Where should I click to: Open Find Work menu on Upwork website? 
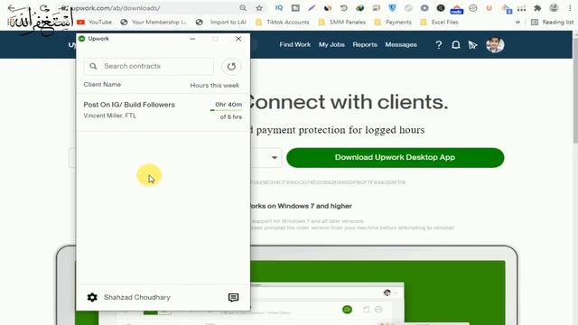point(295,44)
